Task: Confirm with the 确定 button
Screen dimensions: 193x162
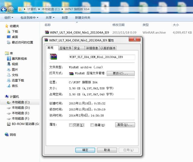Action: pyautogui.click(x=85, y=150)
